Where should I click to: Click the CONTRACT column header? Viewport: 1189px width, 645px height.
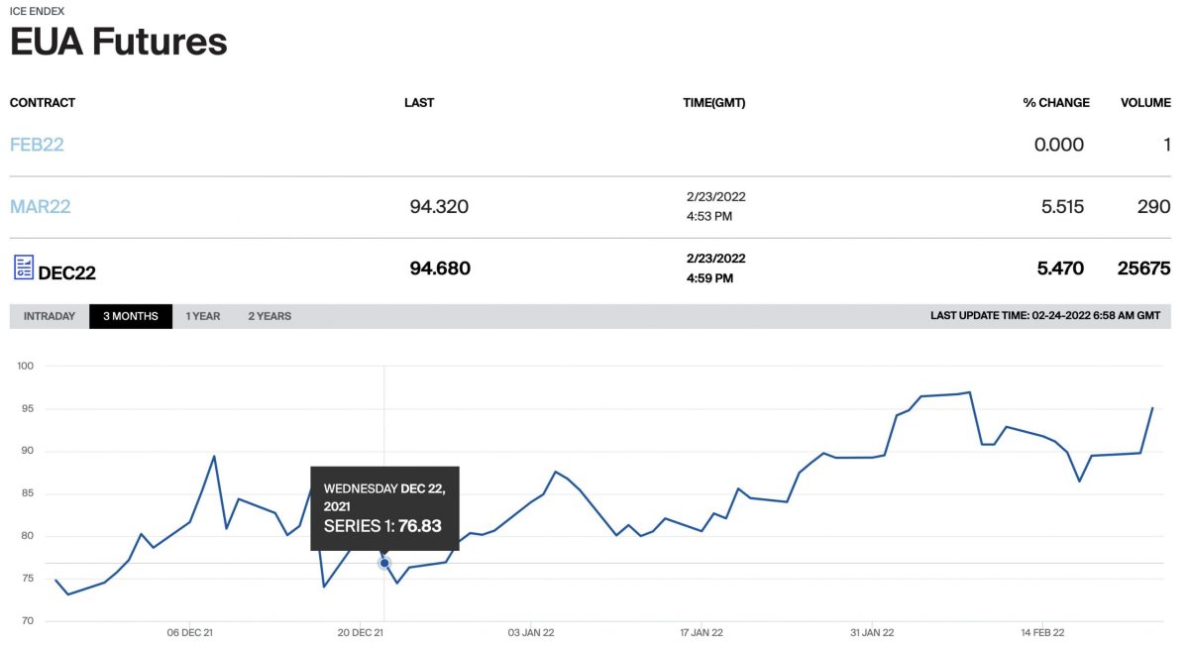(43, 103)
